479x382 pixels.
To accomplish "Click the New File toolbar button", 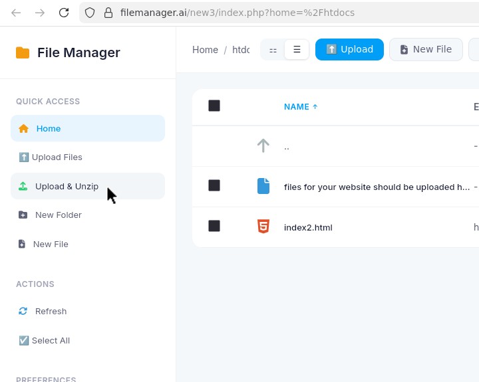I will click(x=426, y=49).
